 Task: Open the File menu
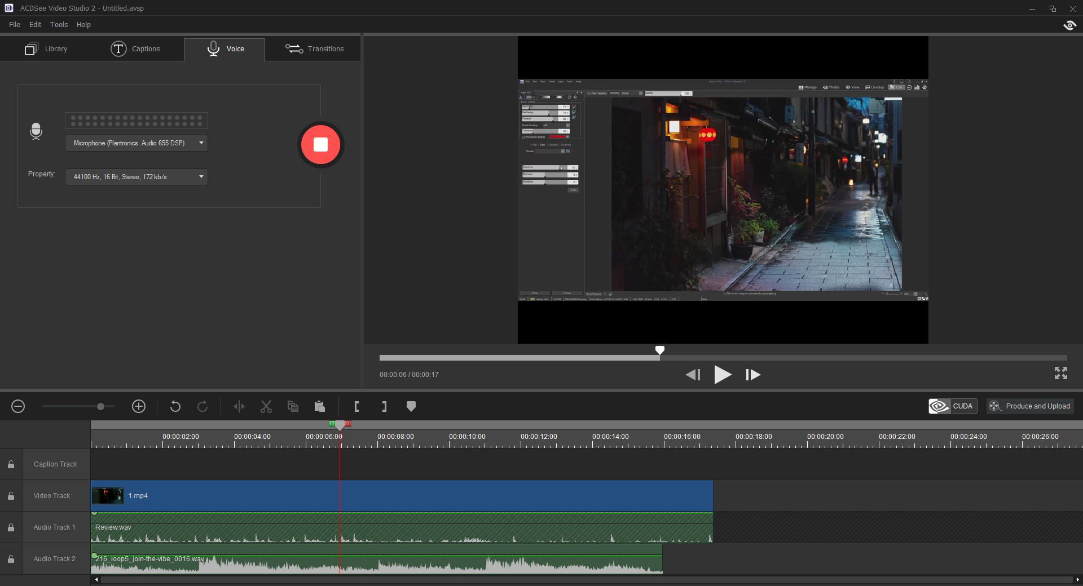[15, 25]
